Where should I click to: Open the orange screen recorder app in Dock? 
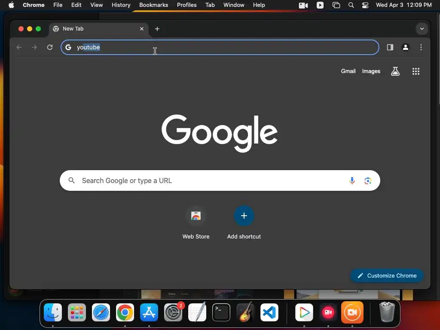pos(352,312)
